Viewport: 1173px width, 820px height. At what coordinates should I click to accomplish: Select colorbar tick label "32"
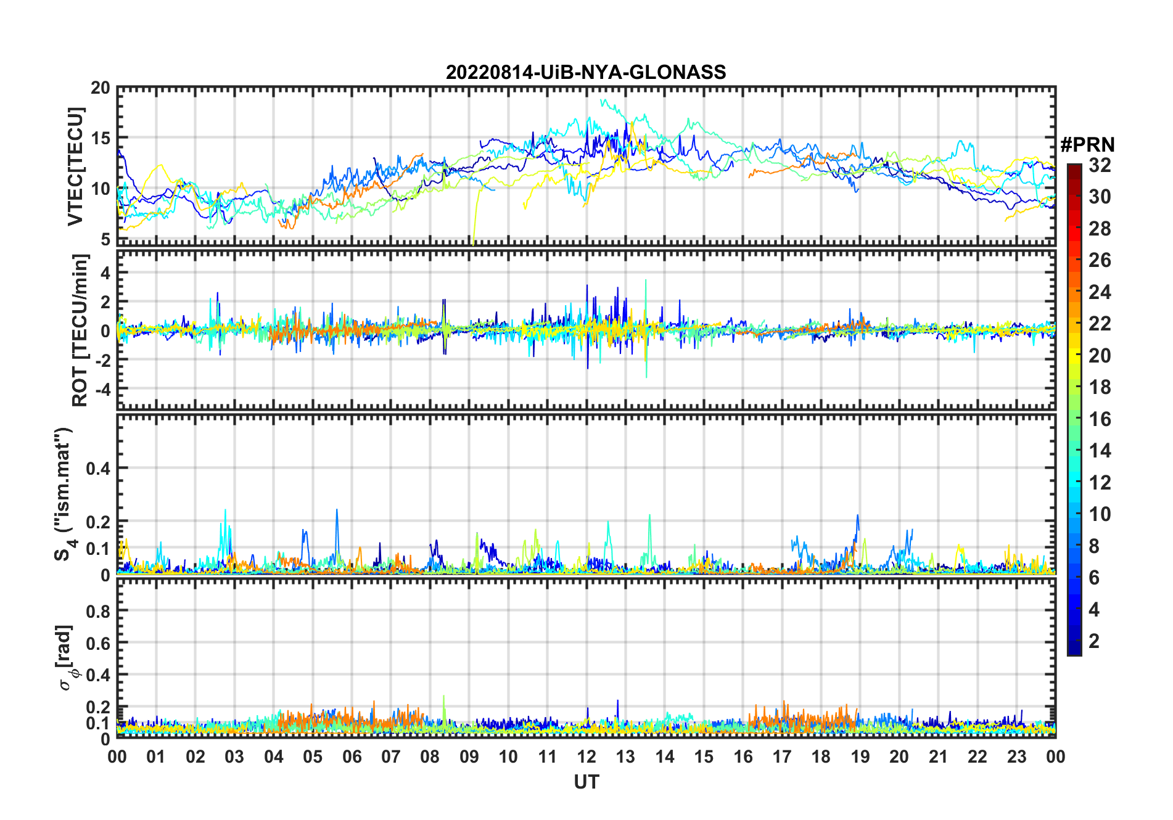pos(1100,165)
